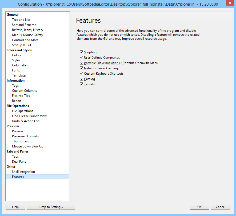Open the Tags settings page

[x=15, y=86]
